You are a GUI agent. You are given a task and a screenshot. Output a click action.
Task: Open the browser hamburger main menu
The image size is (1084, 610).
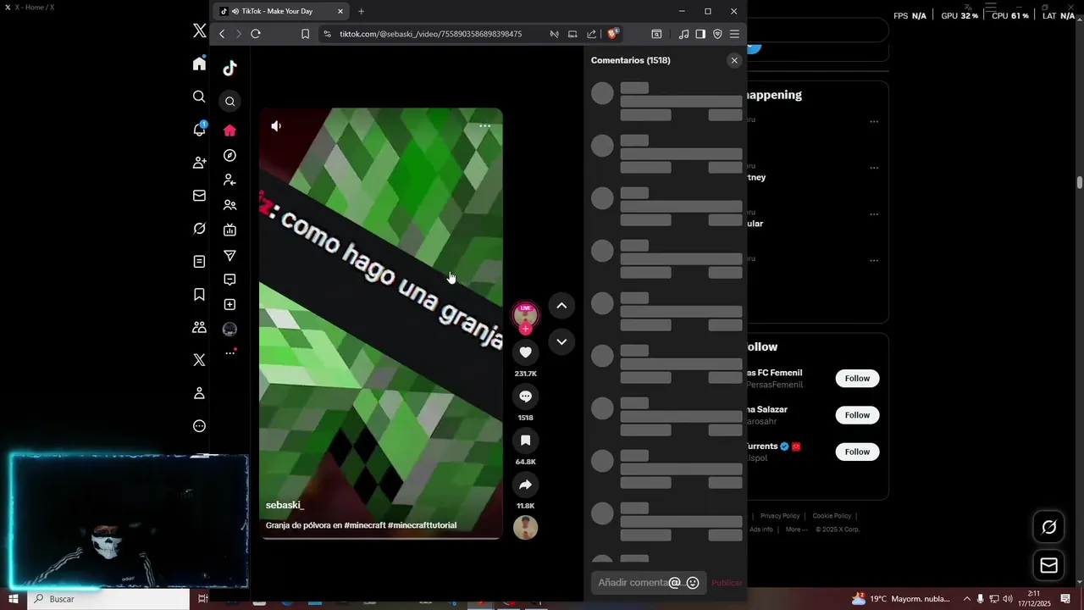coord(734,34)
